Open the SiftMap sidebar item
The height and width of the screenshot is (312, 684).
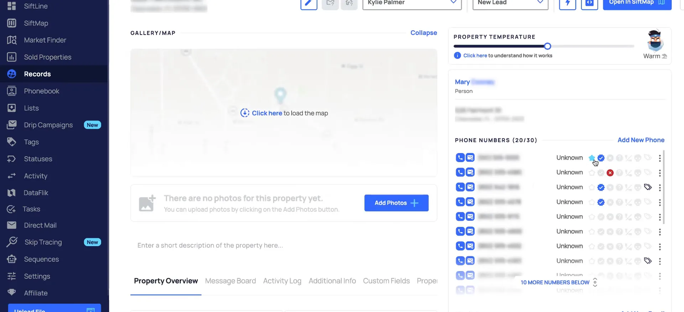[x=36, y=23]
